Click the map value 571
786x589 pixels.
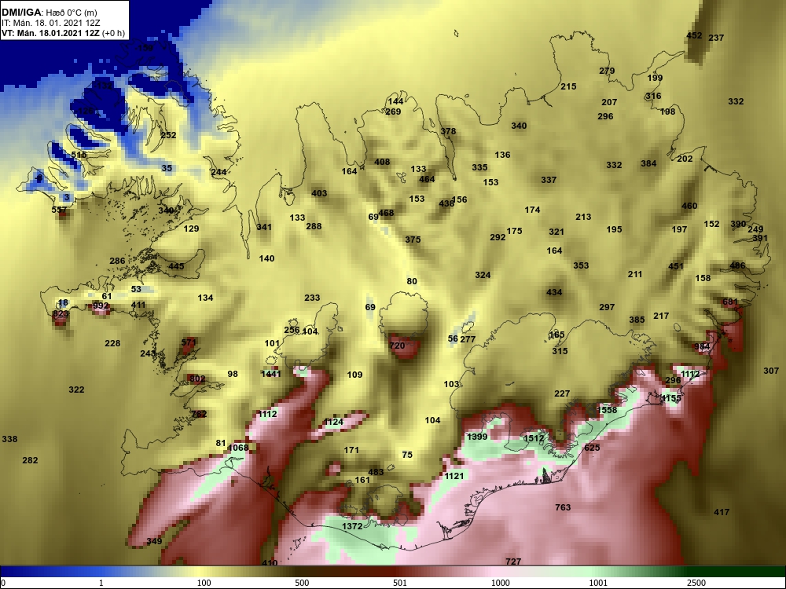point(189,342)
